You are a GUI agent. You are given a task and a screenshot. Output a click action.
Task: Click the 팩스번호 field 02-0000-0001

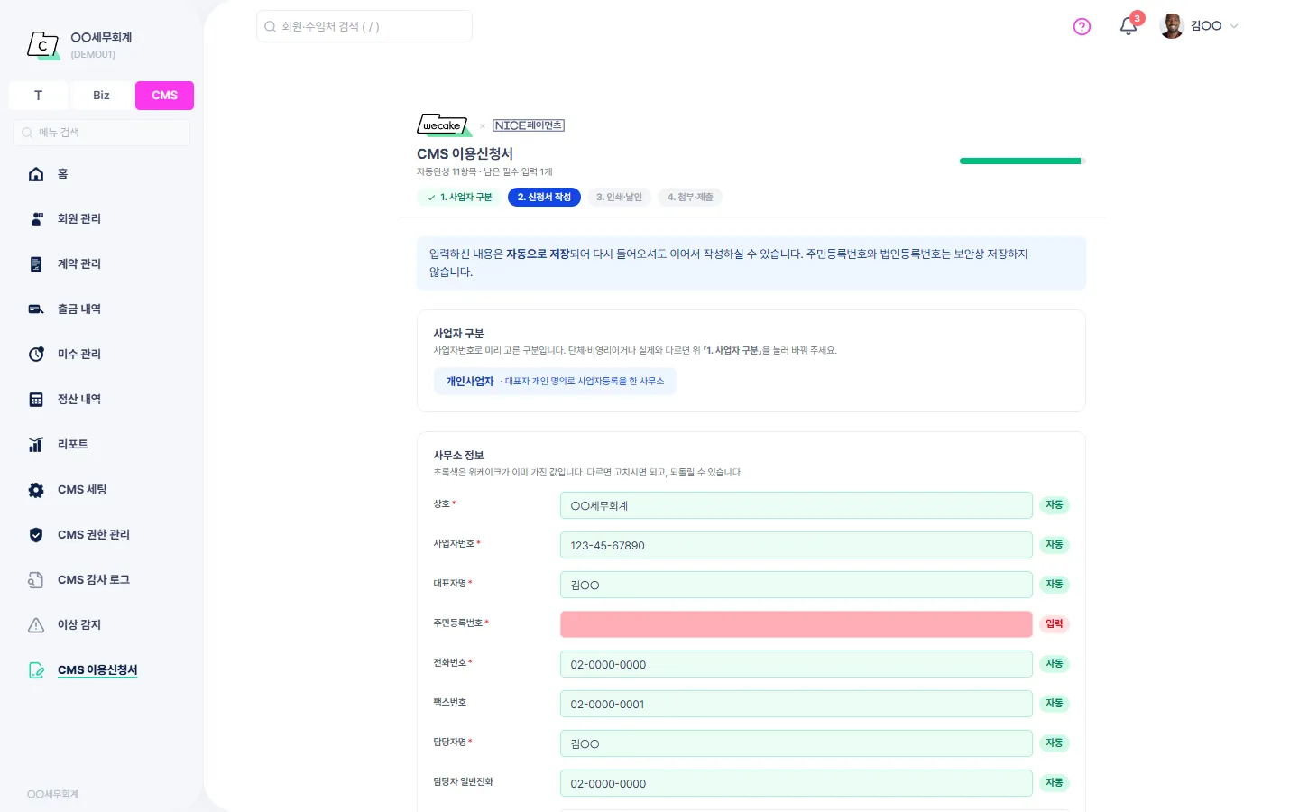(x=796, y=704)
